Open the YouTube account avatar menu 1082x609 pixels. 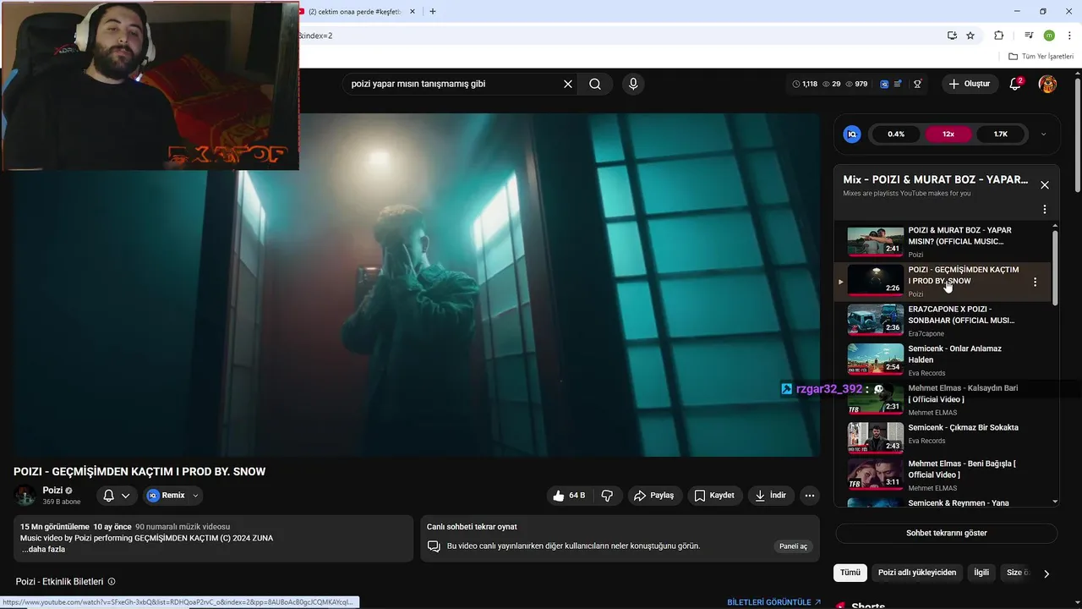[1047, 84]
